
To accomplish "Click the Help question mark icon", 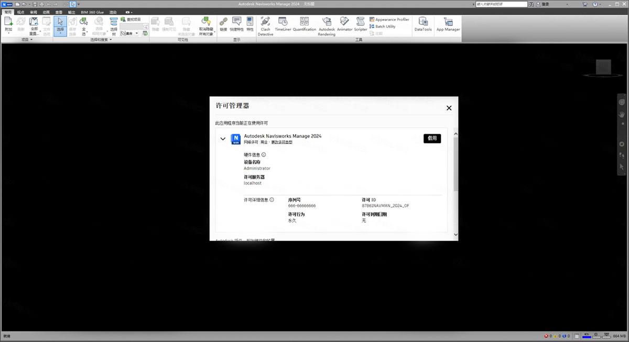I will [595, 4].
